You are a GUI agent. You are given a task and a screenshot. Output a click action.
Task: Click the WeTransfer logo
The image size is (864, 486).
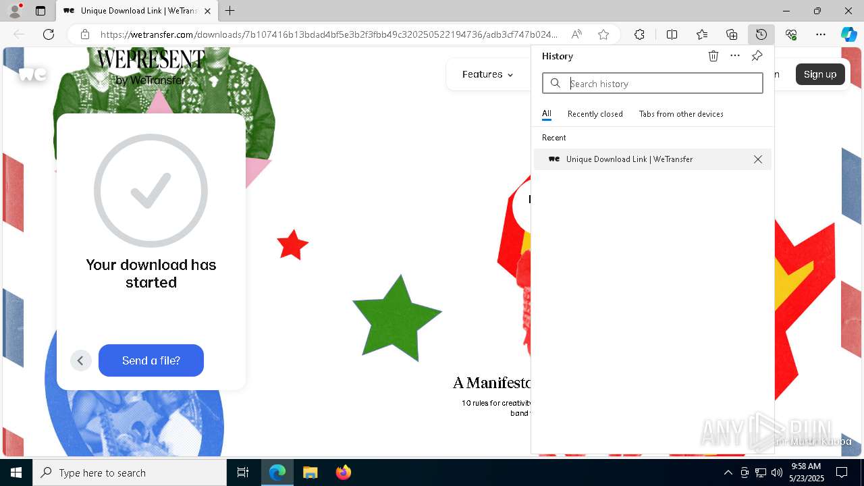(32, 74)
